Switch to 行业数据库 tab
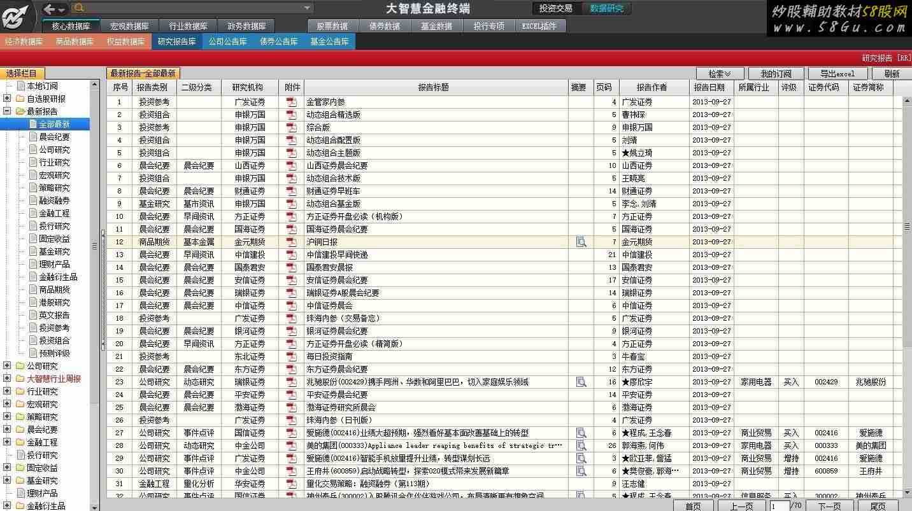Viewport: 912px width, 511px height. pyautogui.click(x=188, y=26)
